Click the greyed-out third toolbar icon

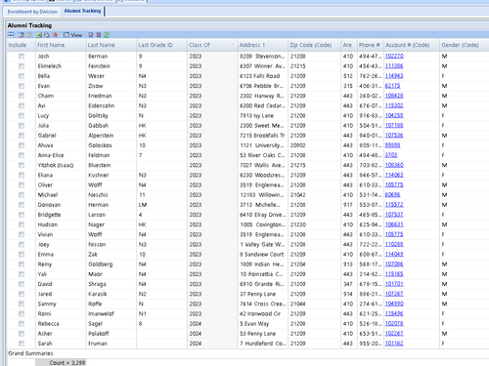[28, 35]
